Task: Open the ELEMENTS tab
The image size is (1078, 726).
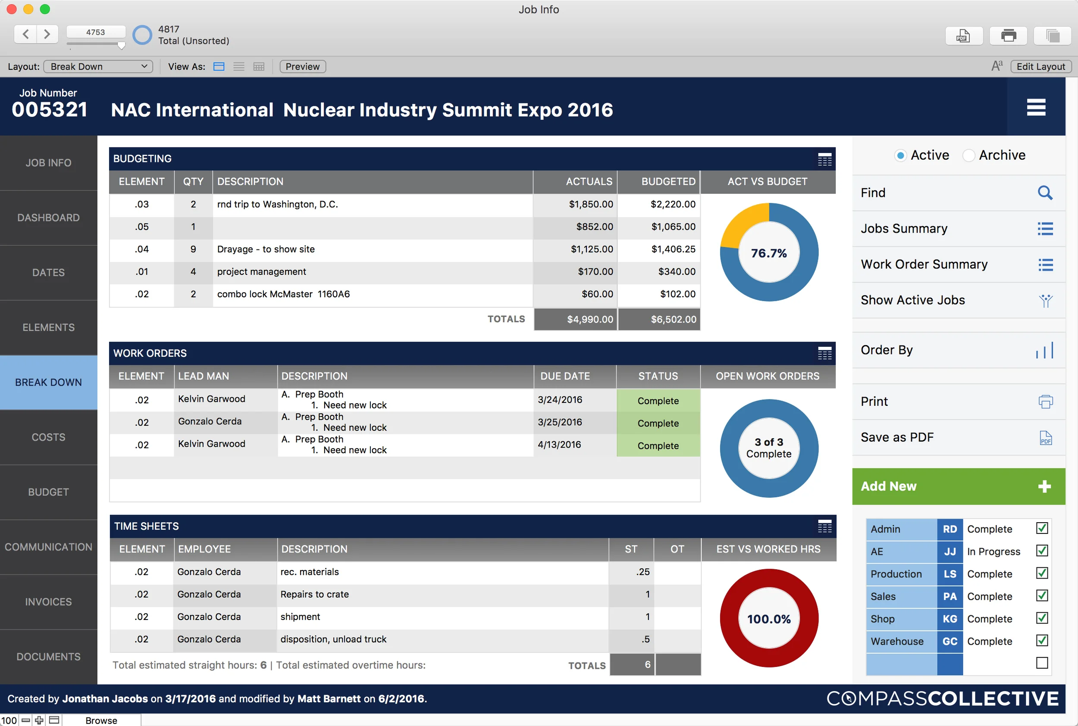Action: coord(49,328)
